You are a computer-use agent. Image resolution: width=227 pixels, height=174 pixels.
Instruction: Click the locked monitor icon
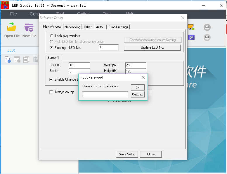tap(191, 27)
